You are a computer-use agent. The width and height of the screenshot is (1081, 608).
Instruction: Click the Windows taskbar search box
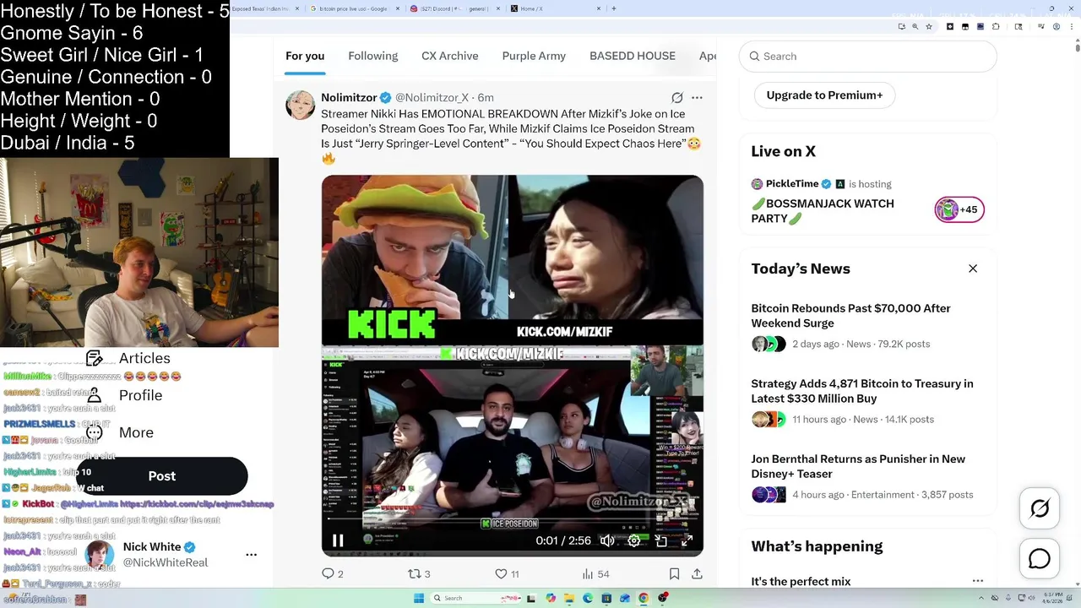[475, 598]
